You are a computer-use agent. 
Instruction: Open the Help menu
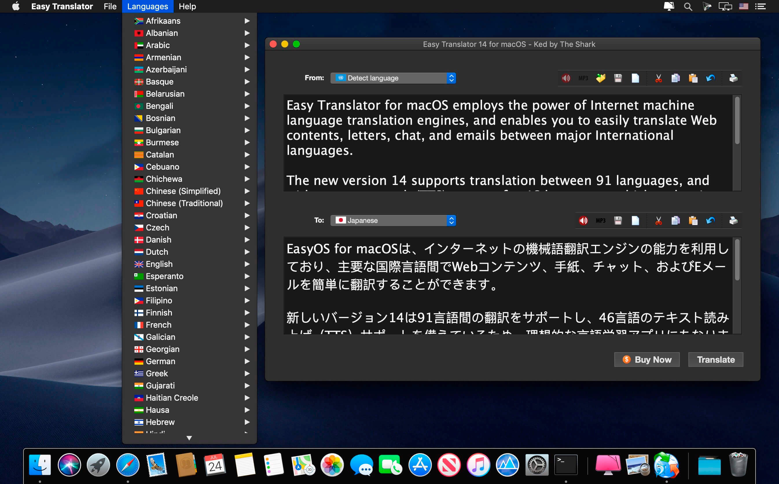[187, 6]
